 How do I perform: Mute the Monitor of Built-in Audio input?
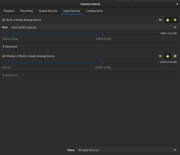pos(160,56)
